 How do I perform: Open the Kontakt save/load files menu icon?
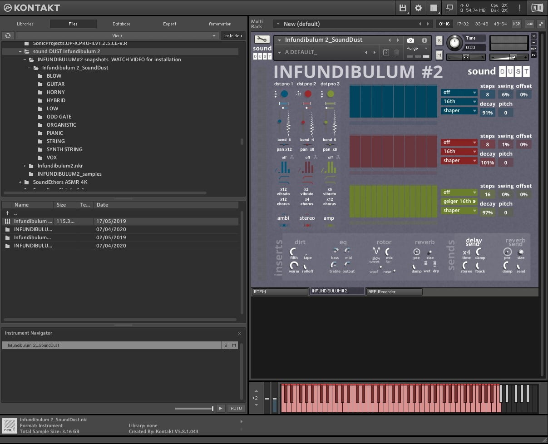(403, 8)
